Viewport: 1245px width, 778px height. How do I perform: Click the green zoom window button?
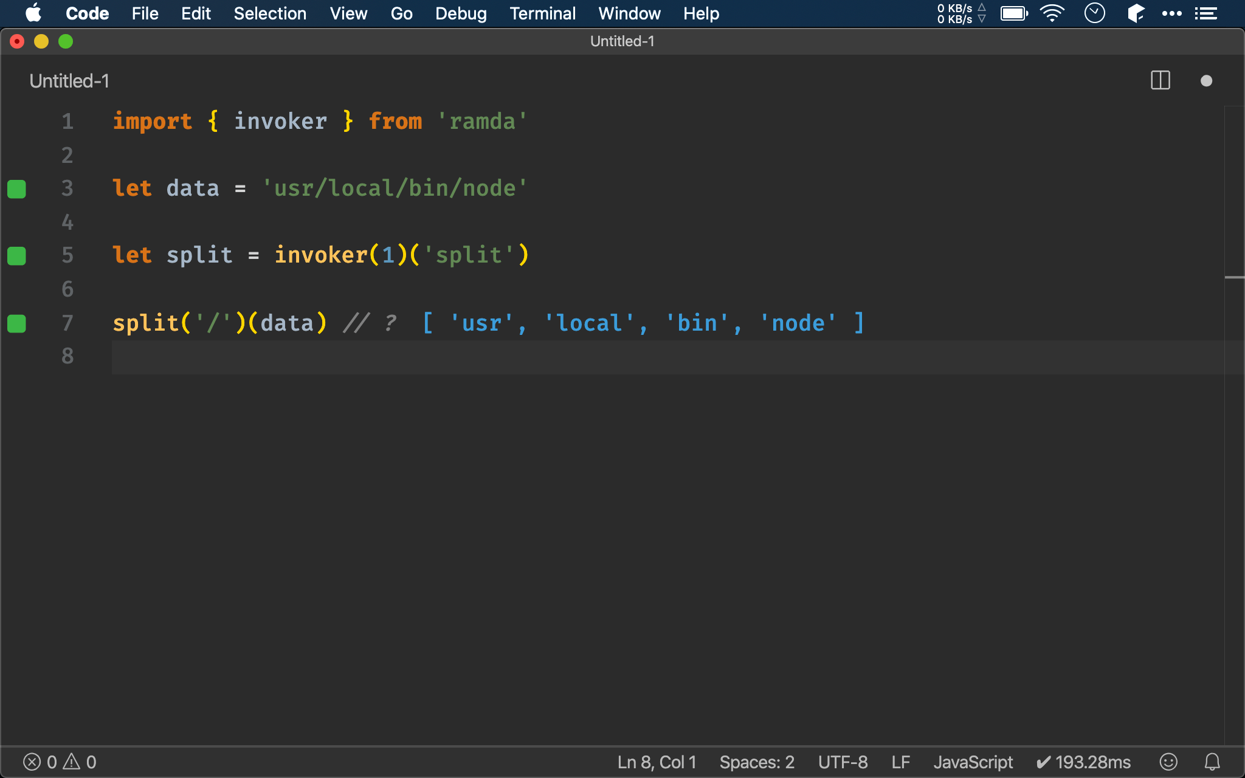coord(66,41)
